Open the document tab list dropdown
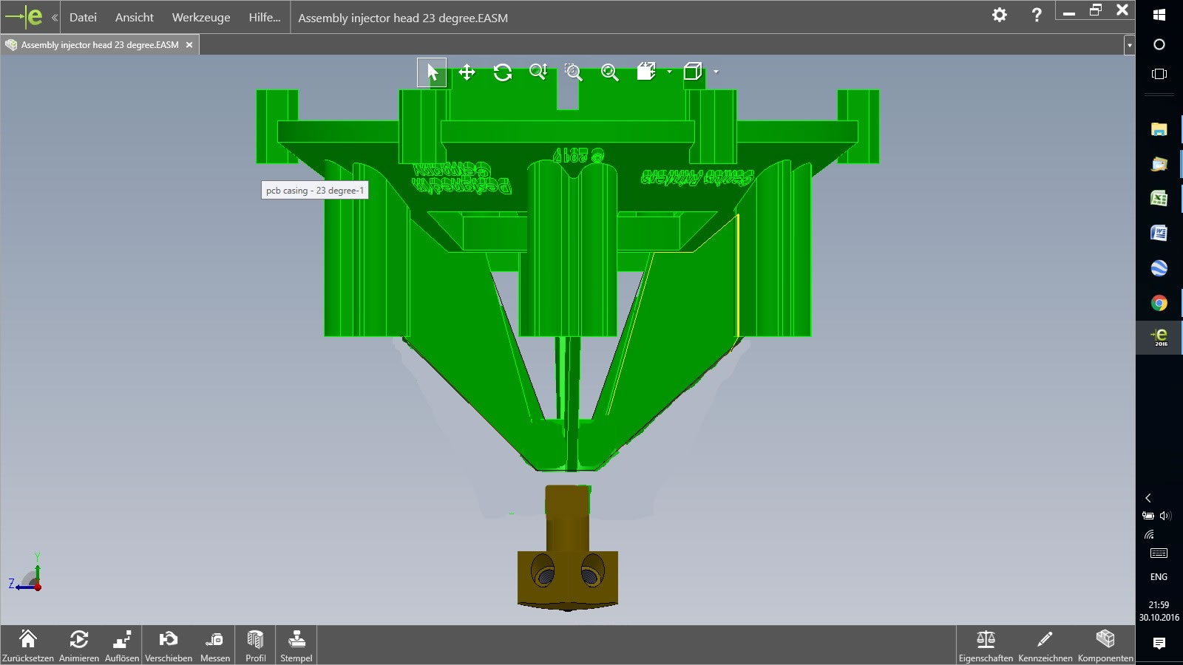The image size is (1183, 665). pos(1129,45)
